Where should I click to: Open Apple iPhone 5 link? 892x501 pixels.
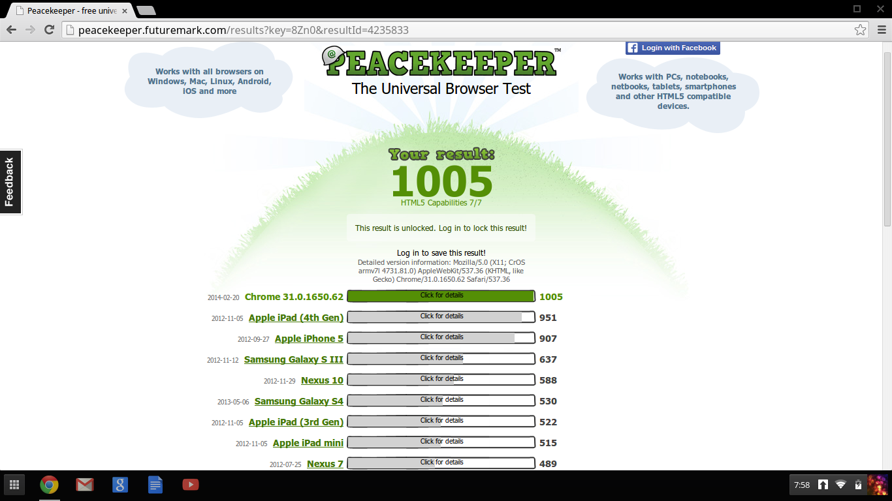pos(309,339)
